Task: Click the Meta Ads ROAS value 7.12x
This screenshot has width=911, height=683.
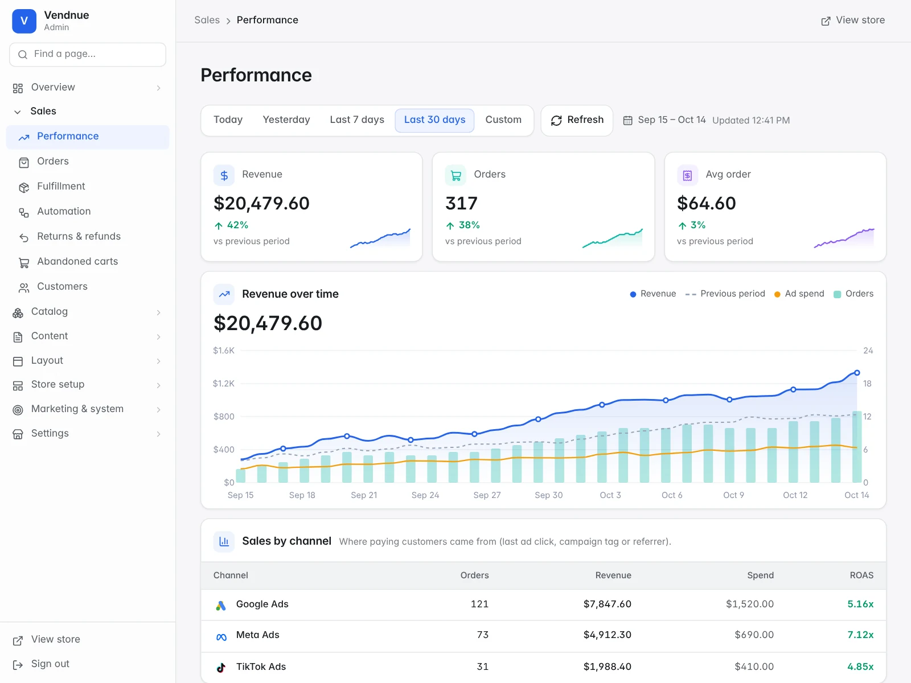Action: click(860, 635)
